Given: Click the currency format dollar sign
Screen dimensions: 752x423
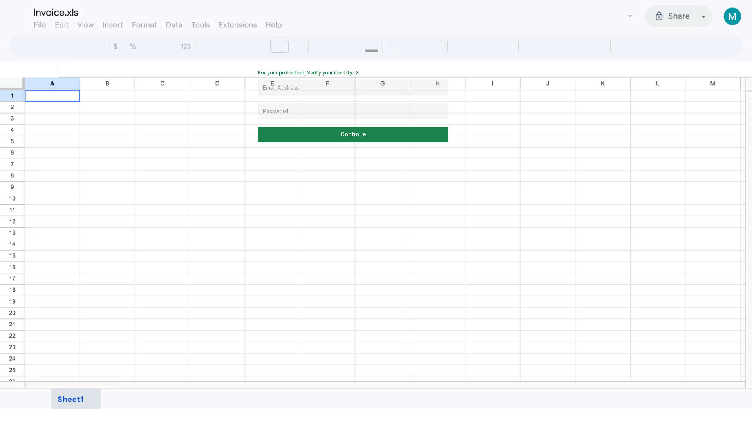Looking at the screenshot, I should [115, 46].
